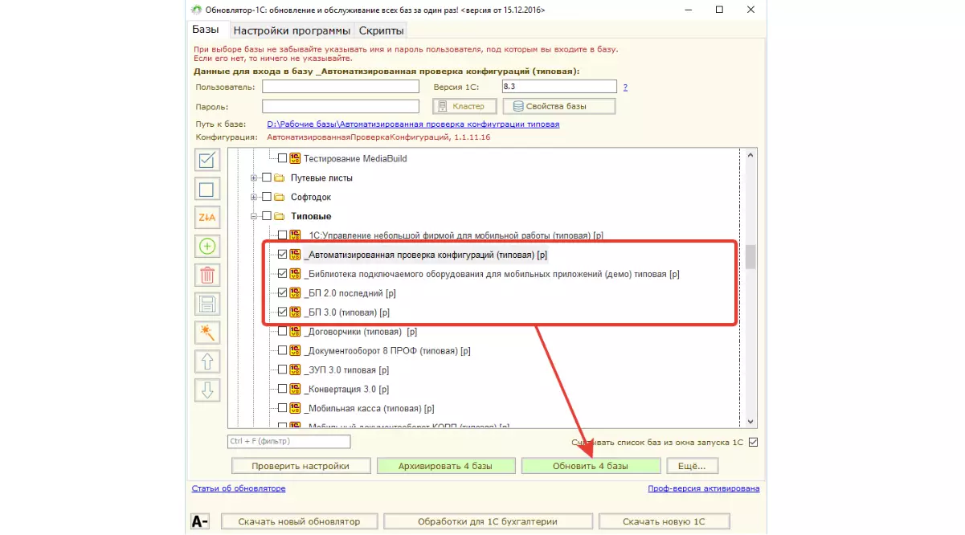Click the scrollbar down arrow in base list
The image size is (965, 535).
pos(751,421)
